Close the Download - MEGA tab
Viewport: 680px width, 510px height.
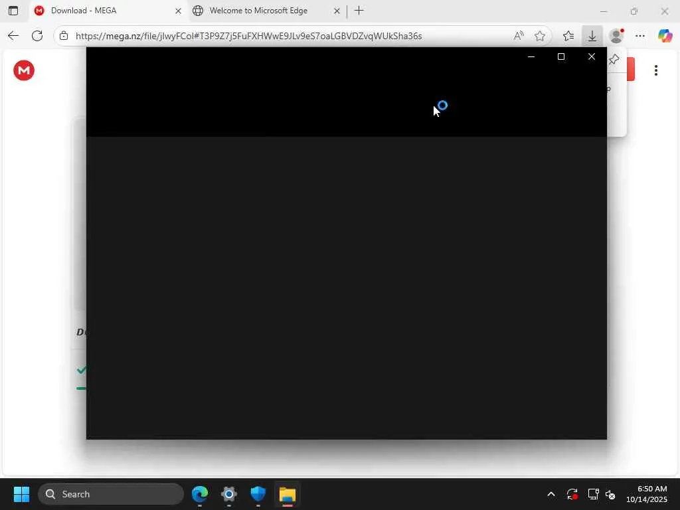pyautogui.click(x=178, y=11)
